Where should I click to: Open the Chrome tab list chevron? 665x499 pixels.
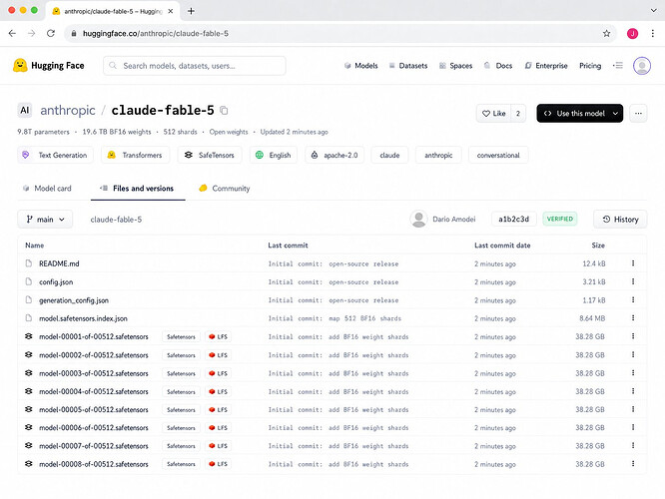pos(654,11)
